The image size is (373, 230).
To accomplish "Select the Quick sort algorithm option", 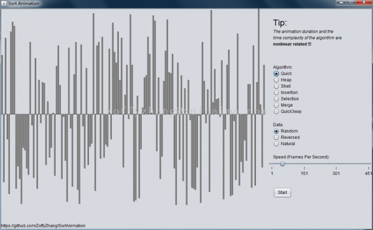I will 277,73.
